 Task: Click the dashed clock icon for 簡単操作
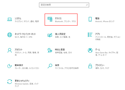9,66
